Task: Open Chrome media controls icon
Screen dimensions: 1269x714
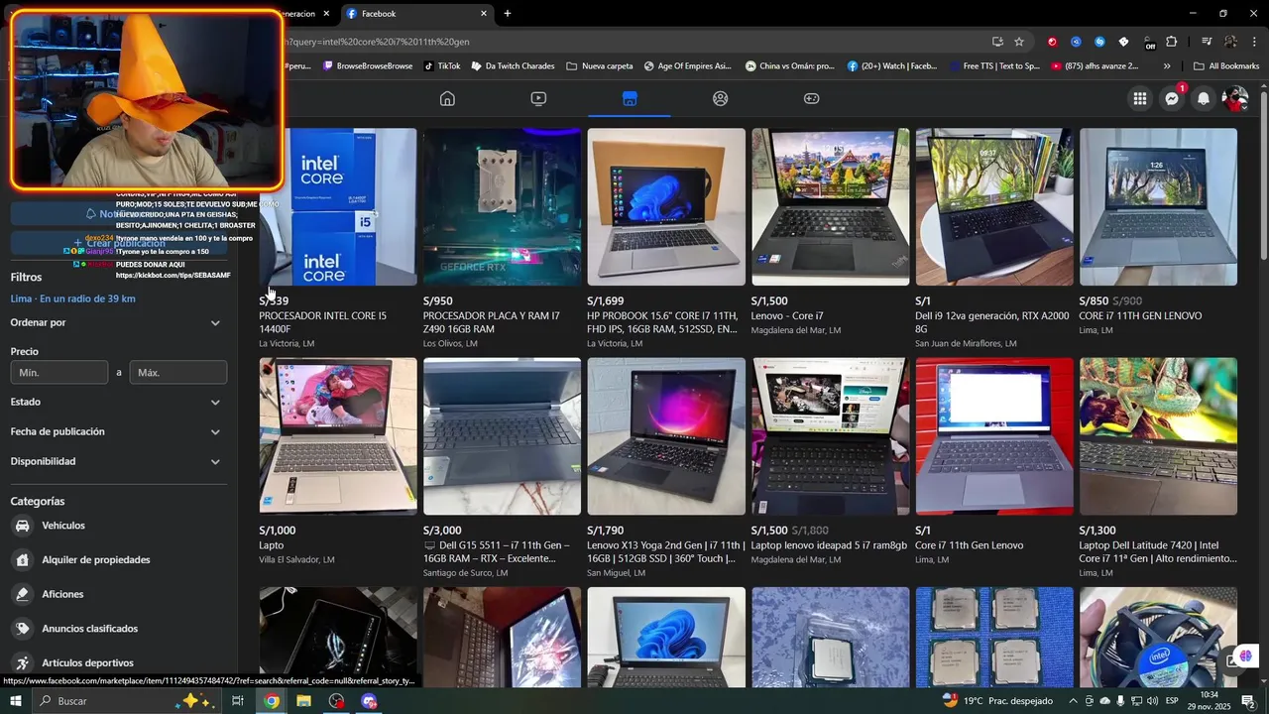Action: (x=1207, y=42)
